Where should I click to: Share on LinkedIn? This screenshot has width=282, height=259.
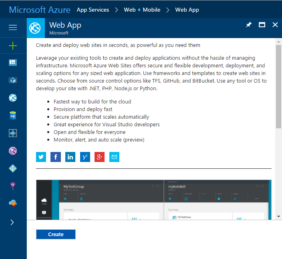point(70,157)
